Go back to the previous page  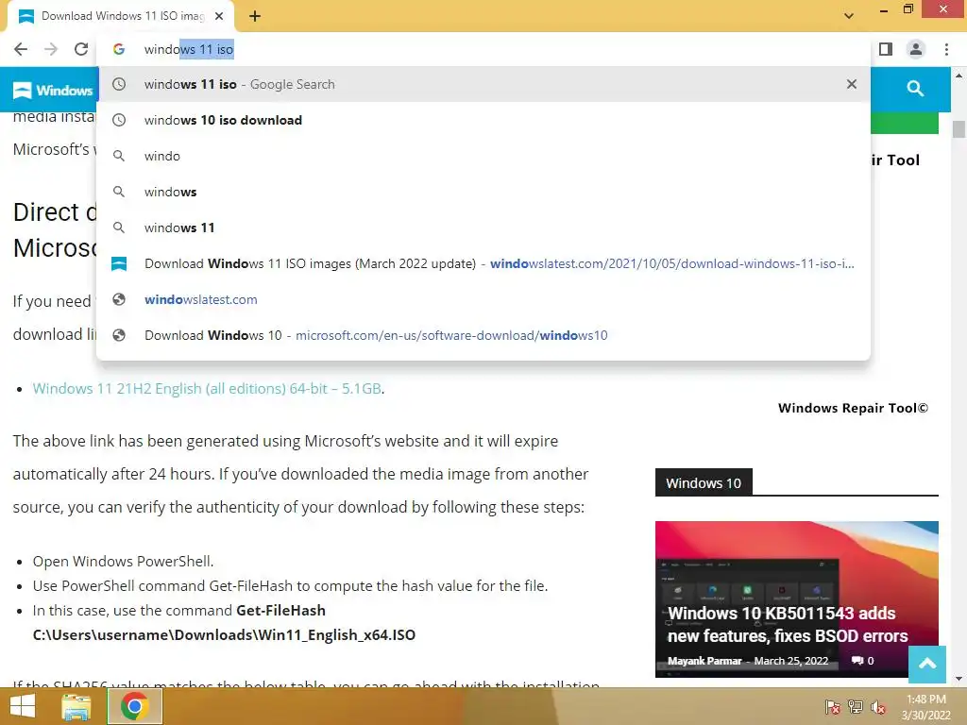(21, 49)
